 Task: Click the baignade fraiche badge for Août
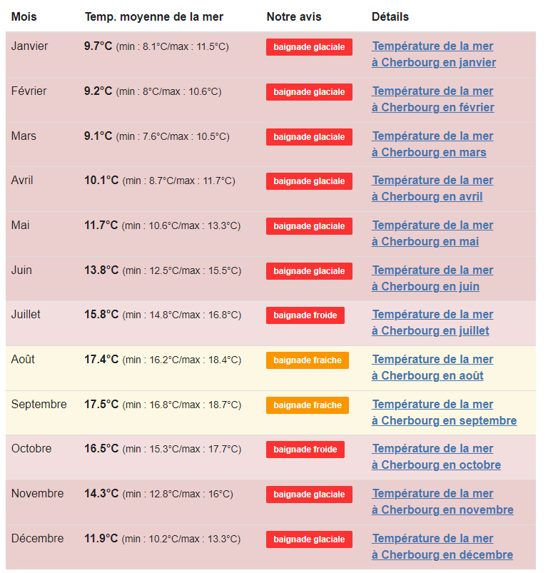point(308,360)
